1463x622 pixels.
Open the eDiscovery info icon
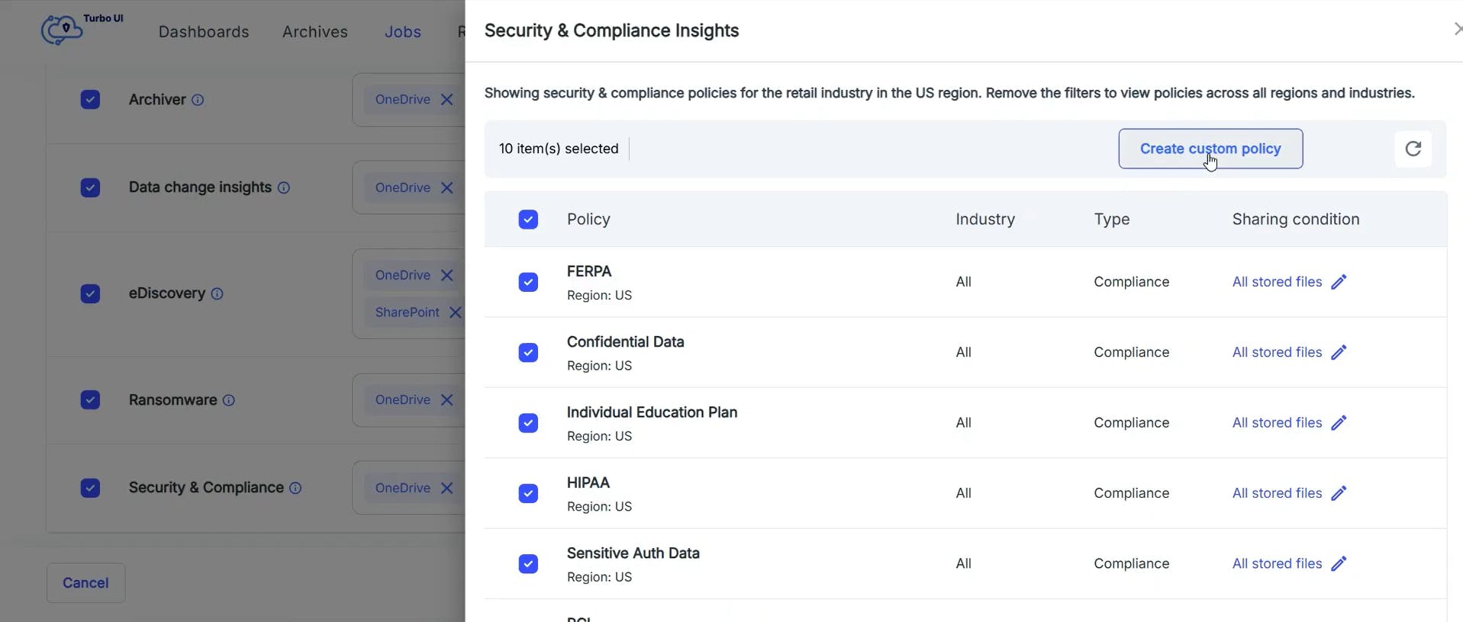pyautogui.click(x=217, y=293)
